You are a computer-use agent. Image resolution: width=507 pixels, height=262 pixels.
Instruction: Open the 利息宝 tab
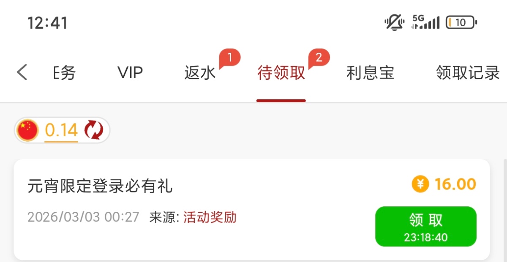tap(370, 73)
